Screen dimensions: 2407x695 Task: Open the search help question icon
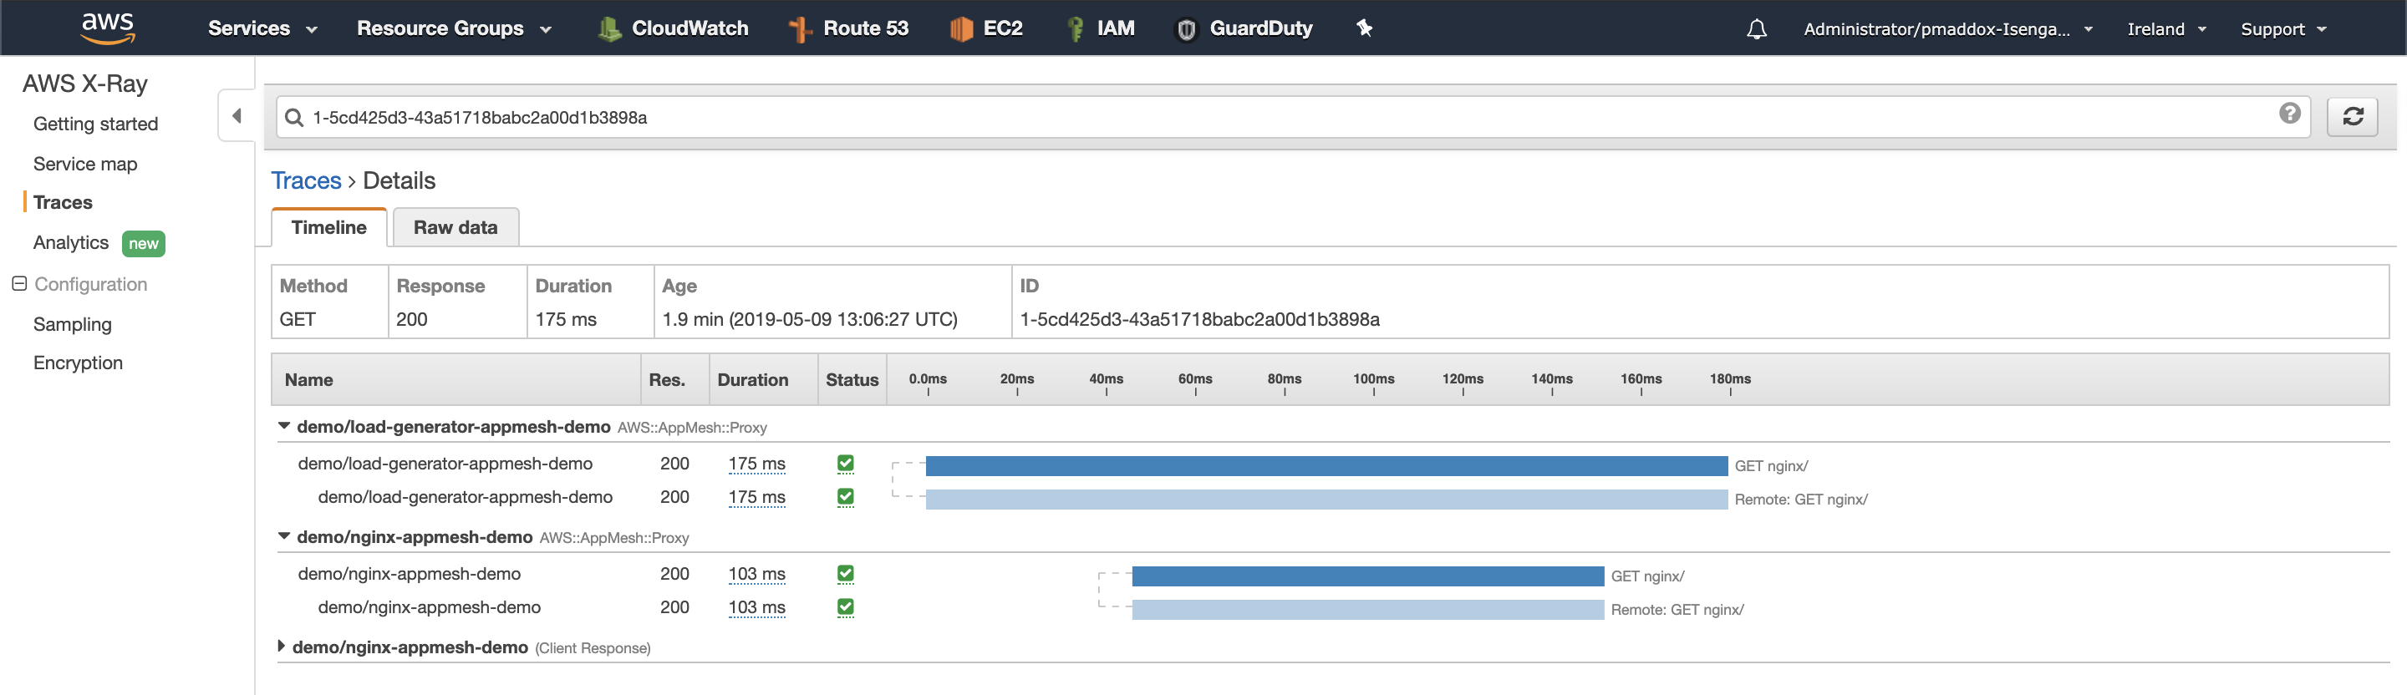tap(2289, 113)
